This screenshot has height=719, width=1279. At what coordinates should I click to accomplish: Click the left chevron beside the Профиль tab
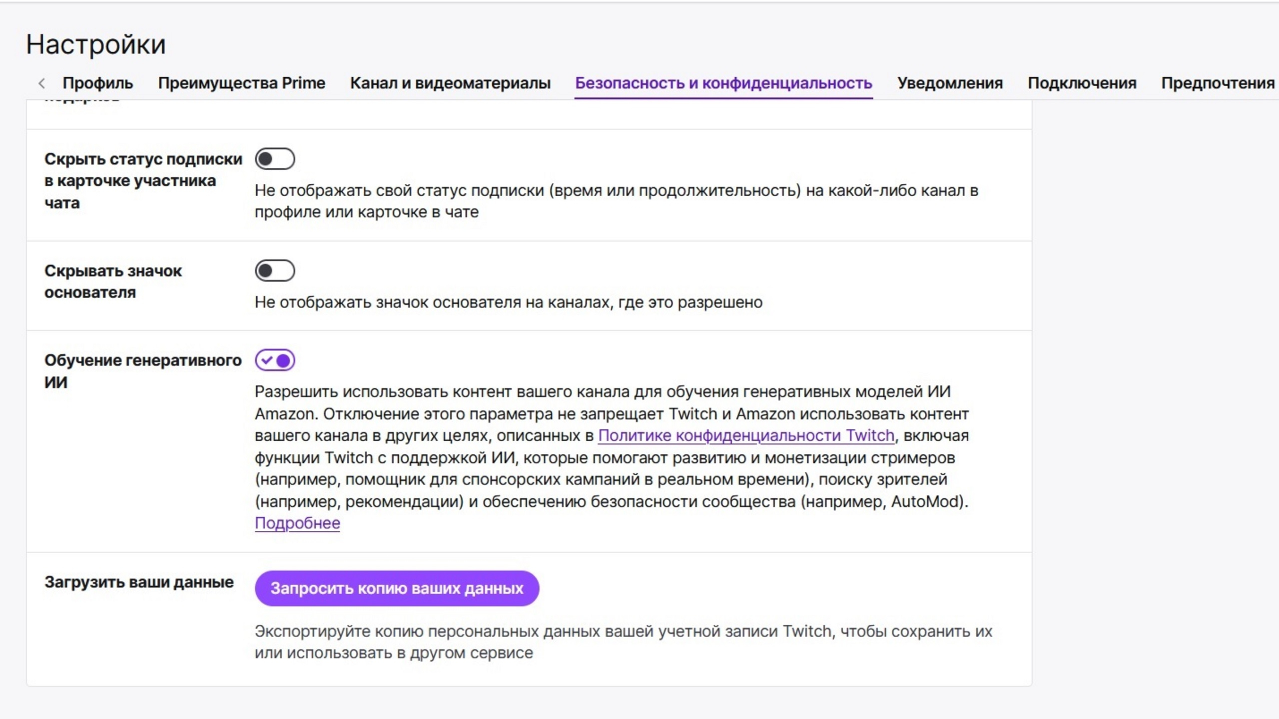click(42, 83)
